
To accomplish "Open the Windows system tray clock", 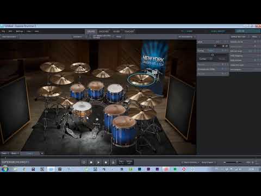I will tap(251, 169).
